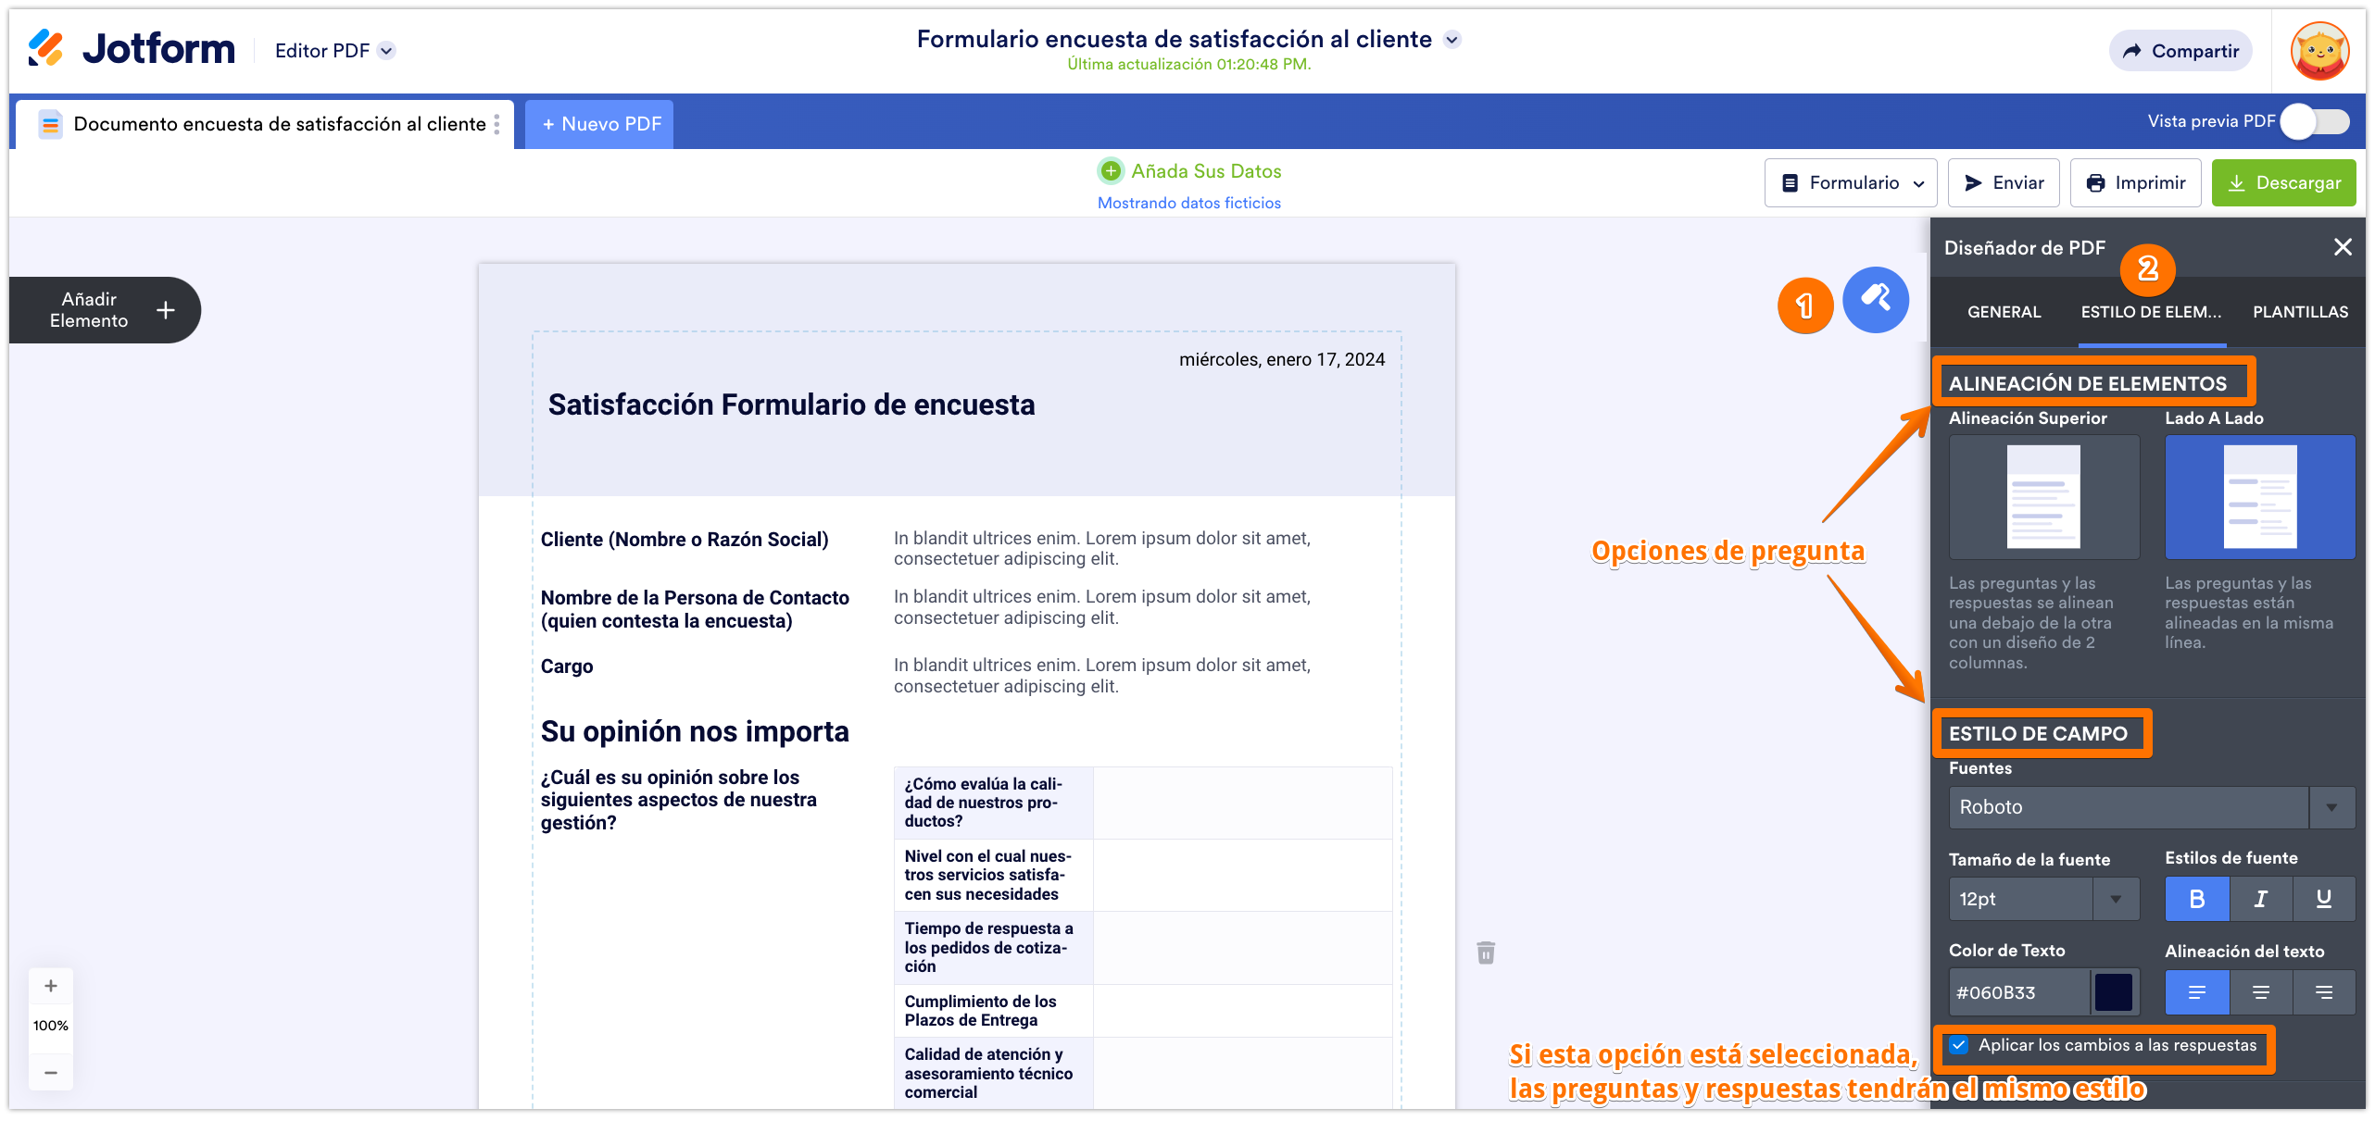Open the PLANTILLAS tab

(x=2300, y=312)
